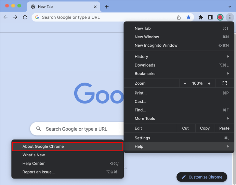Click the Google icon in address bar
This screenshot has height=185, width=236.
click(37, 17)
